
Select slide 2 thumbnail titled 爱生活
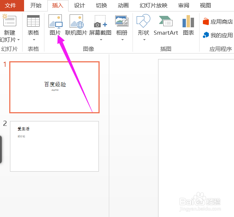click(54, 146)
